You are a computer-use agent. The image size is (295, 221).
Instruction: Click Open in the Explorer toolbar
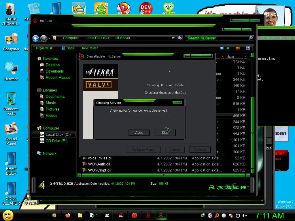[x=68, y=48]
